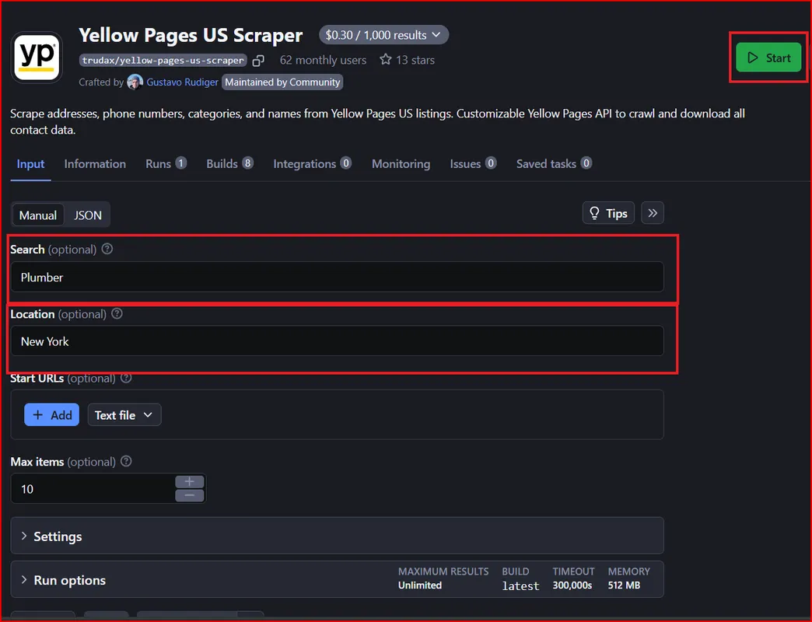Click the 13 stars count
The height and width of the screenshot is (622, 812).
415,60
